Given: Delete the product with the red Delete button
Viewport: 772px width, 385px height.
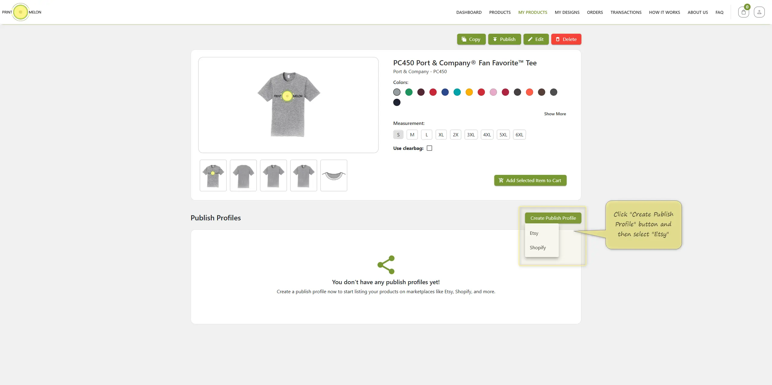Looking at the screenshot, I should 566,39.
